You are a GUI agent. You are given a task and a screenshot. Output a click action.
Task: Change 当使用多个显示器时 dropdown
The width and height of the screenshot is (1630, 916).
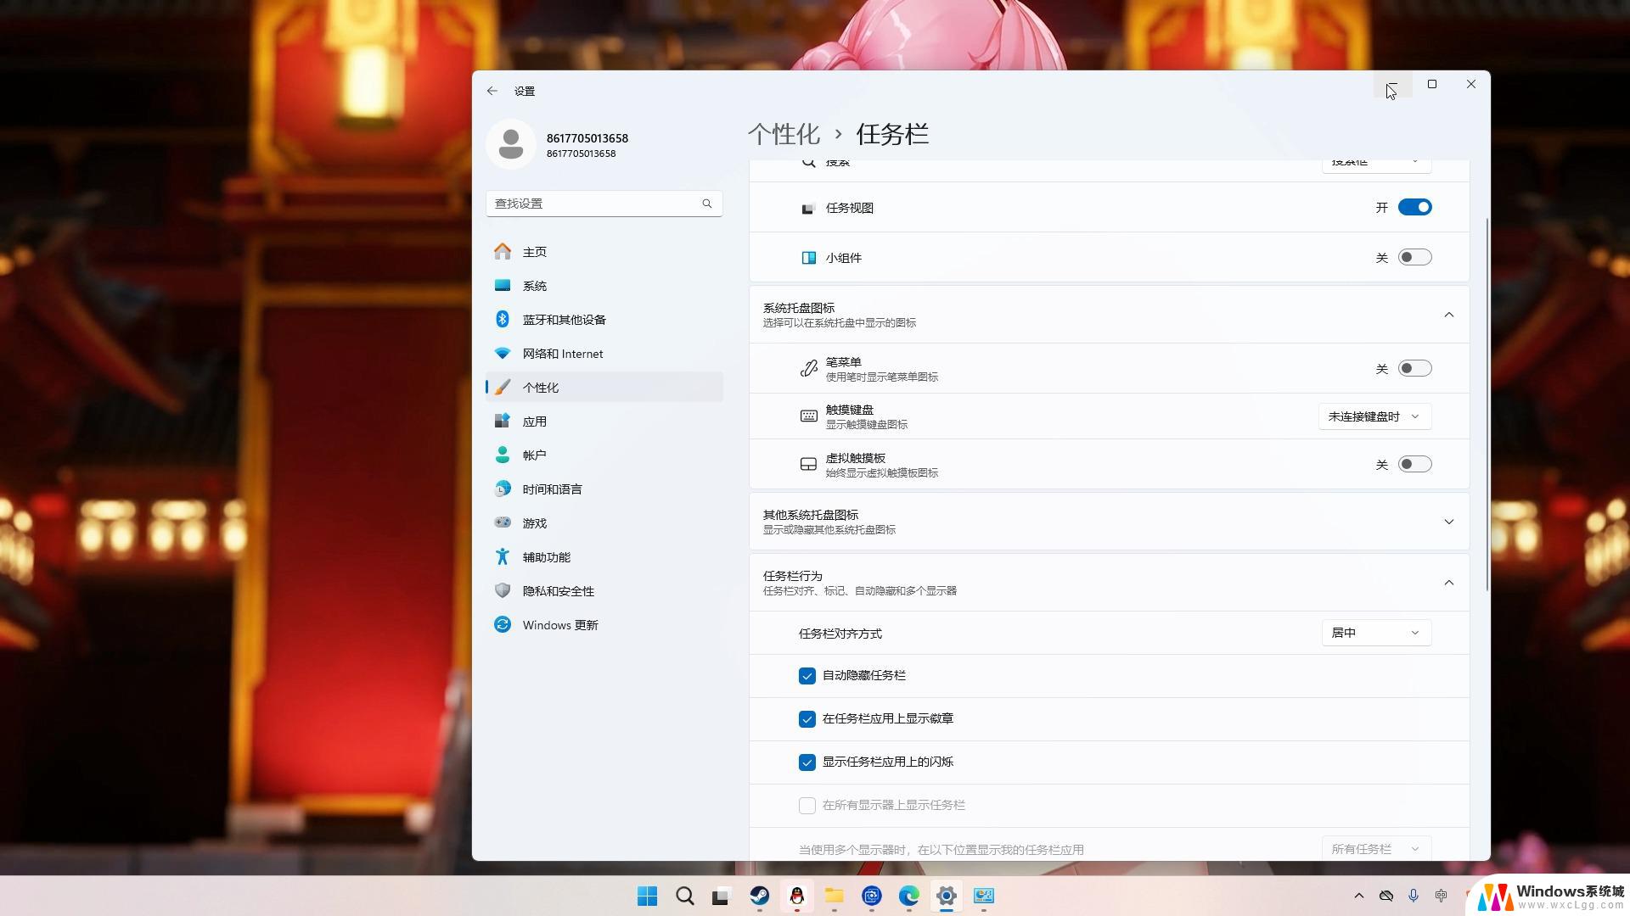pos(1376,849)
